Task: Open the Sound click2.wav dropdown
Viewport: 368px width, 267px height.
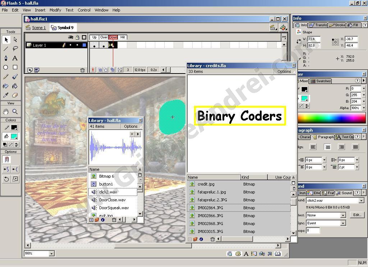Action: click(361, 200)
